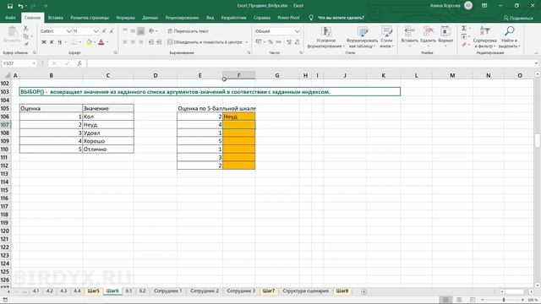This screenshot has height=304, width=541.
Task: Click Объединить и поместить в центре button
Action: click(x=205, y=42)
